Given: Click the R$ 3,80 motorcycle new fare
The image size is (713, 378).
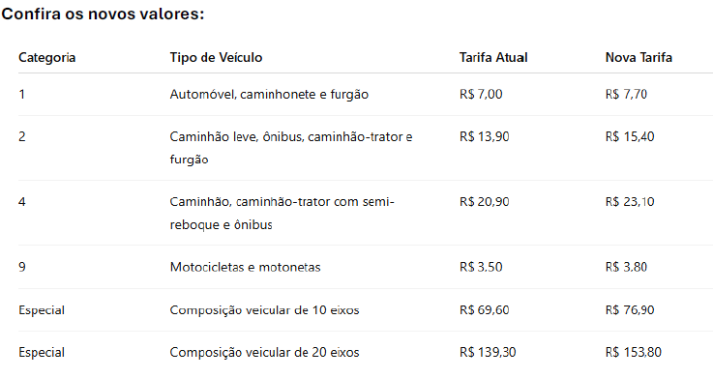Looking at the screenshot, I should pos(626,267).
